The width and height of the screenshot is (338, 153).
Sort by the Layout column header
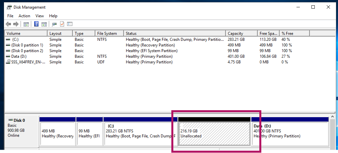click(60, 34)
